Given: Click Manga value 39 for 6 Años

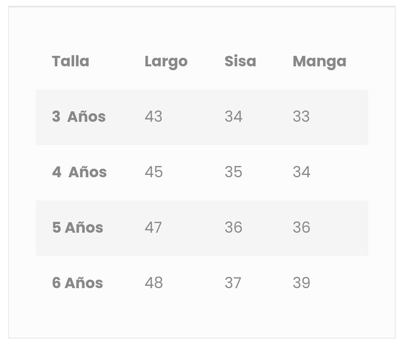Looking at the screenshot, I should [301, 283].
